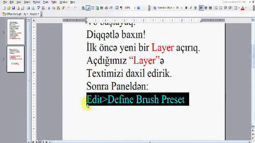The height and width of the screenshot is (143, 255).
Task: Select page 1 thumbnail
Action: pyautogui.click(x=16, y=32)
